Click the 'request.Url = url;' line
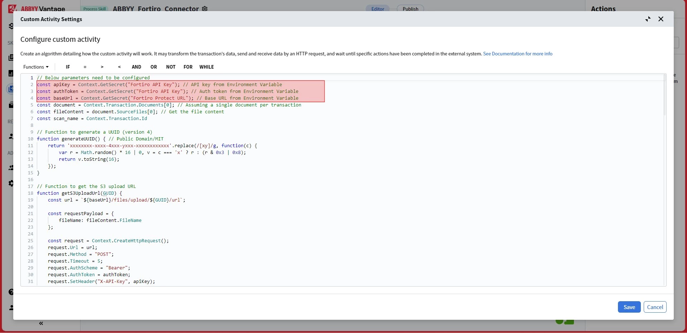This screenshot has width=687, height=333. 73,247
